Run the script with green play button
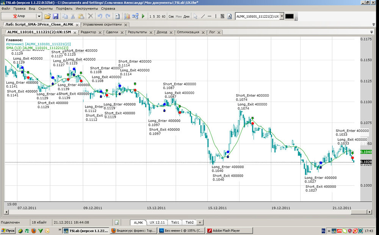The image size is (379, 235). pos(143,16)
